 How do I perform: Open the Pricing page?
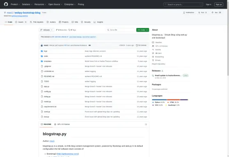pyautogui.click(x=81, y=5)
